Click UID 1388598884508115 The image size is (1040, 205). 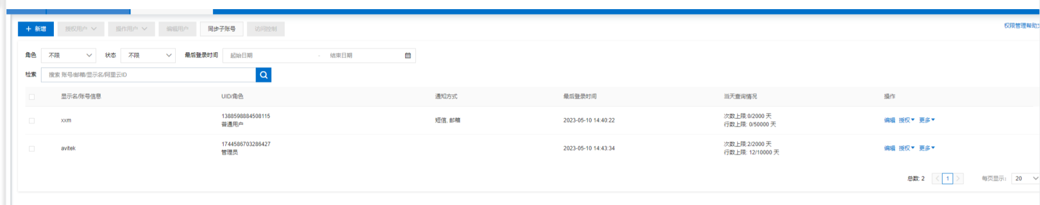click(x=246, y=116)
